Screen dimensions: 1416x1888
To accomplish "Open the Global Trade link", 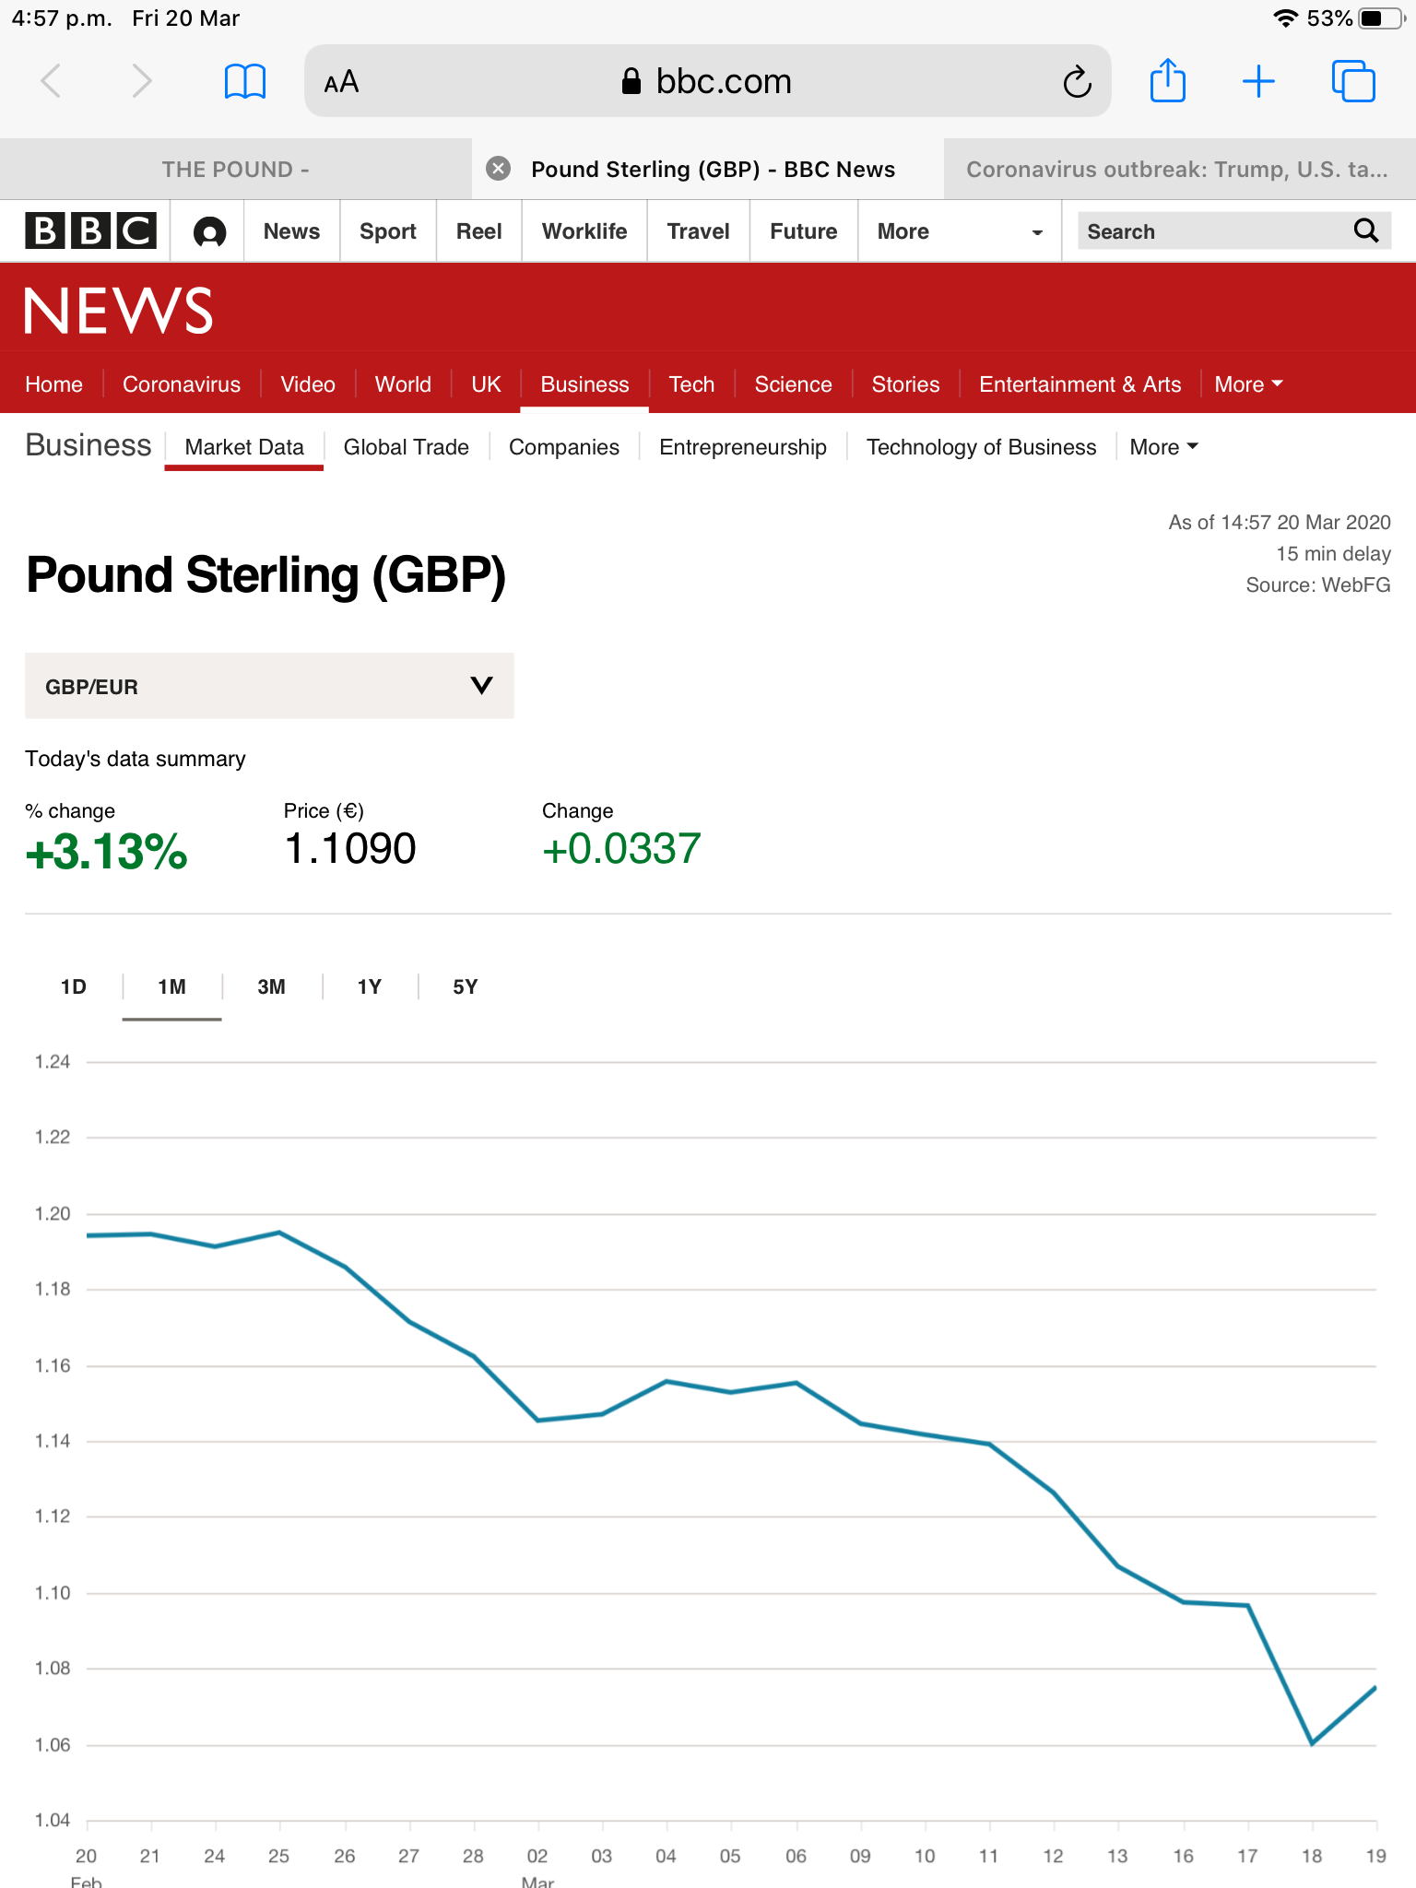I will point(406,447).
